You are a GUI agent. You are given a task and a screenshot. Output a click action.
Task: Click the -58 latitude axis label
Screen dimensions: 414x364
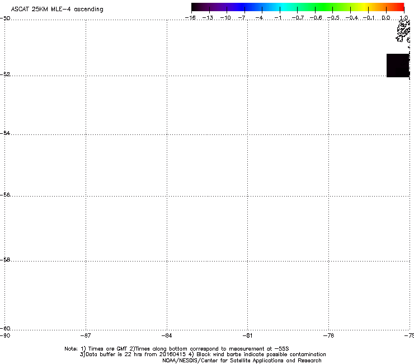(5, 260)
